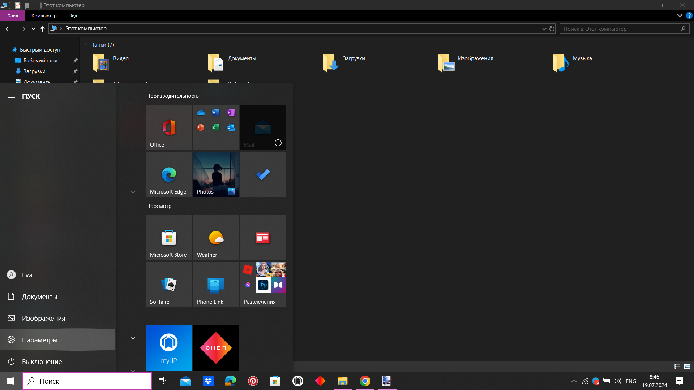Select the Видео folder
The width and height of the screenshot is (694, 390).
[111, 62]
